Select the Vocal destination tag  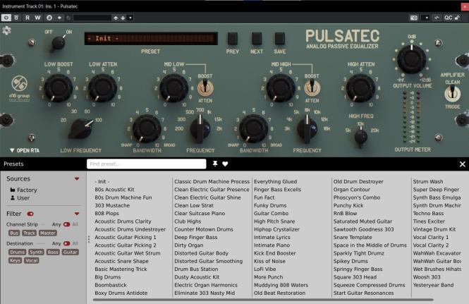[x=32, y=260]
